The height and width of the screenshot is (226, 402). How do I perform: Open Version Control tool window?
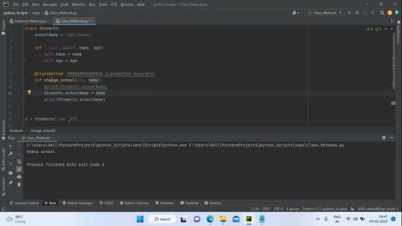click(x=24, y=203)
